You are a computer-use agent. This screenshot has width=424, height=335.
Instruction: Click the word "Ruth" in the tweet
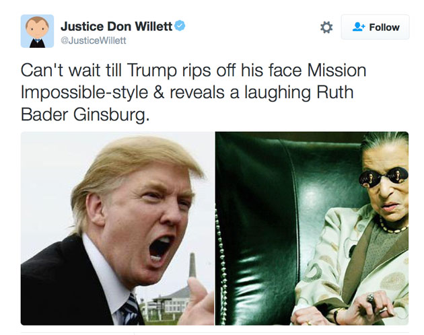point(335,92)
